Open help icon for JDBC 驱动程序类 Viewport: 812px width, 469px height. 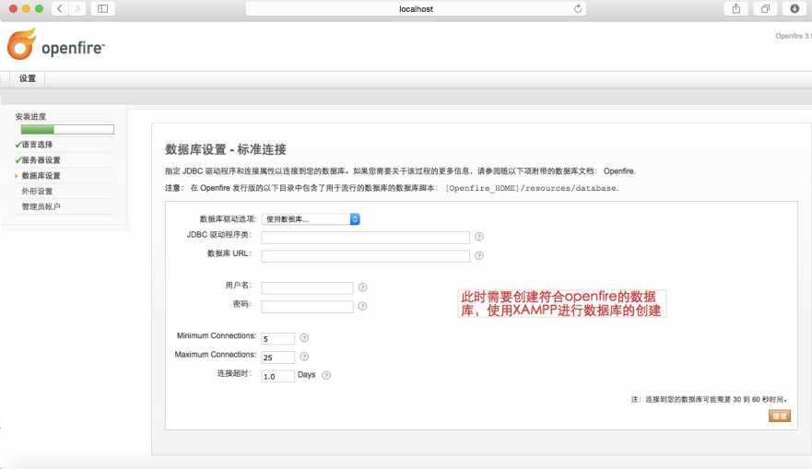click(x=479, y=237)
